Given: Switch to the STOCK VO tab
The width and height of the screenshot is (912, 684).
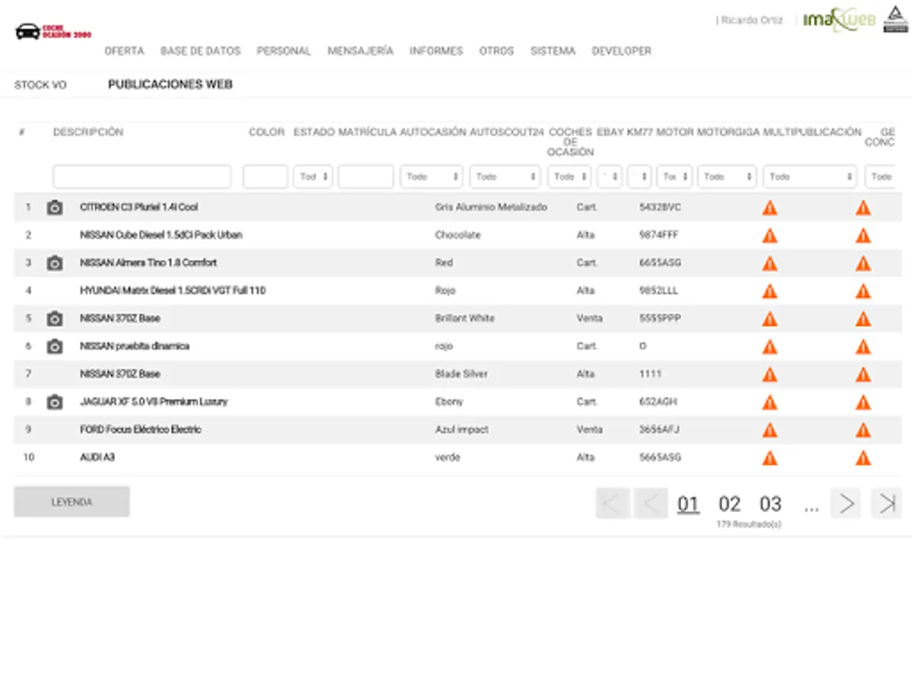Looking at the screenshot, I should 40,85.
